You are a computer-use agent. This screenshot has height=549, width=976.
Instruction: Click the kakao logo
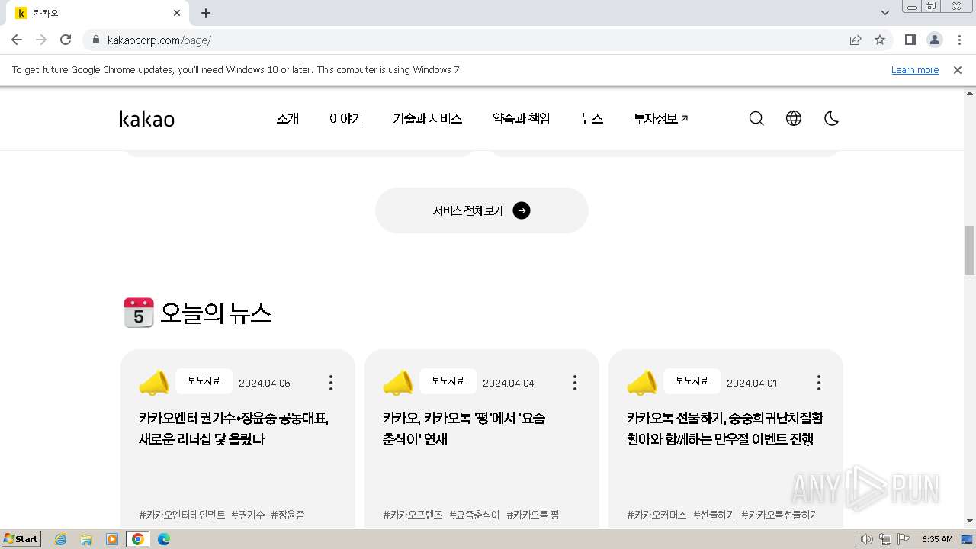coord(147,119)
